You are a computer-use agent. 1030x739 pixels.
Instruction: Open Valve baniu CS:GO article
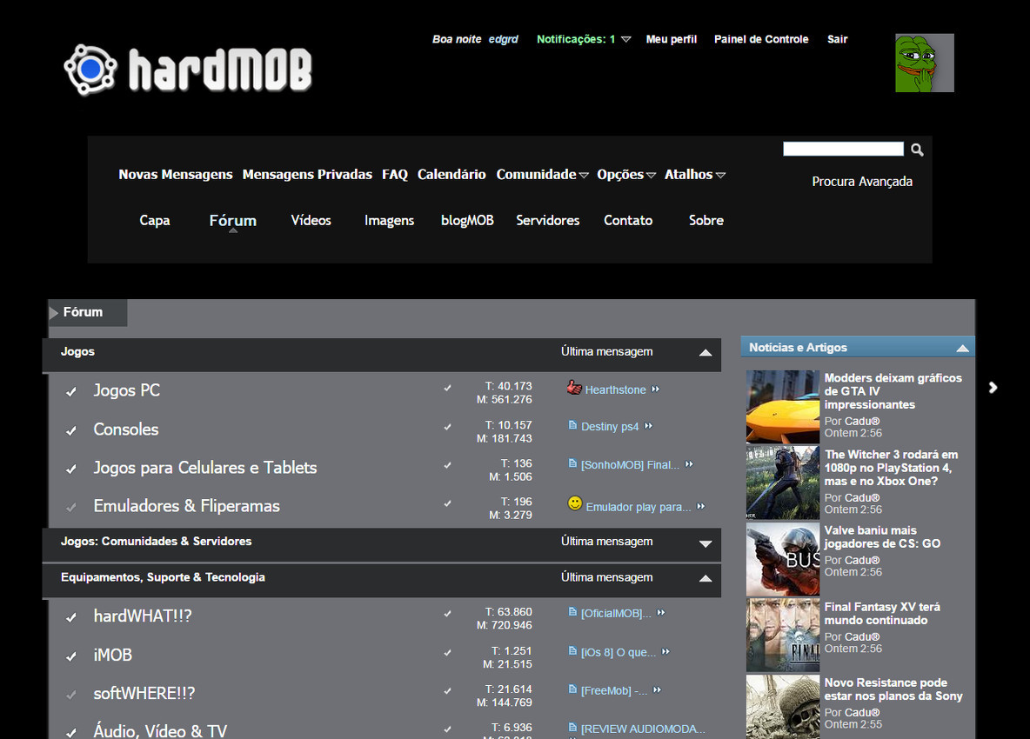click(882, 536)
